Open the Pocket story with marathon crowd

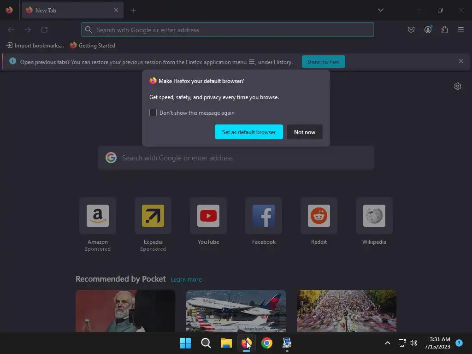(x=347, y=311)
